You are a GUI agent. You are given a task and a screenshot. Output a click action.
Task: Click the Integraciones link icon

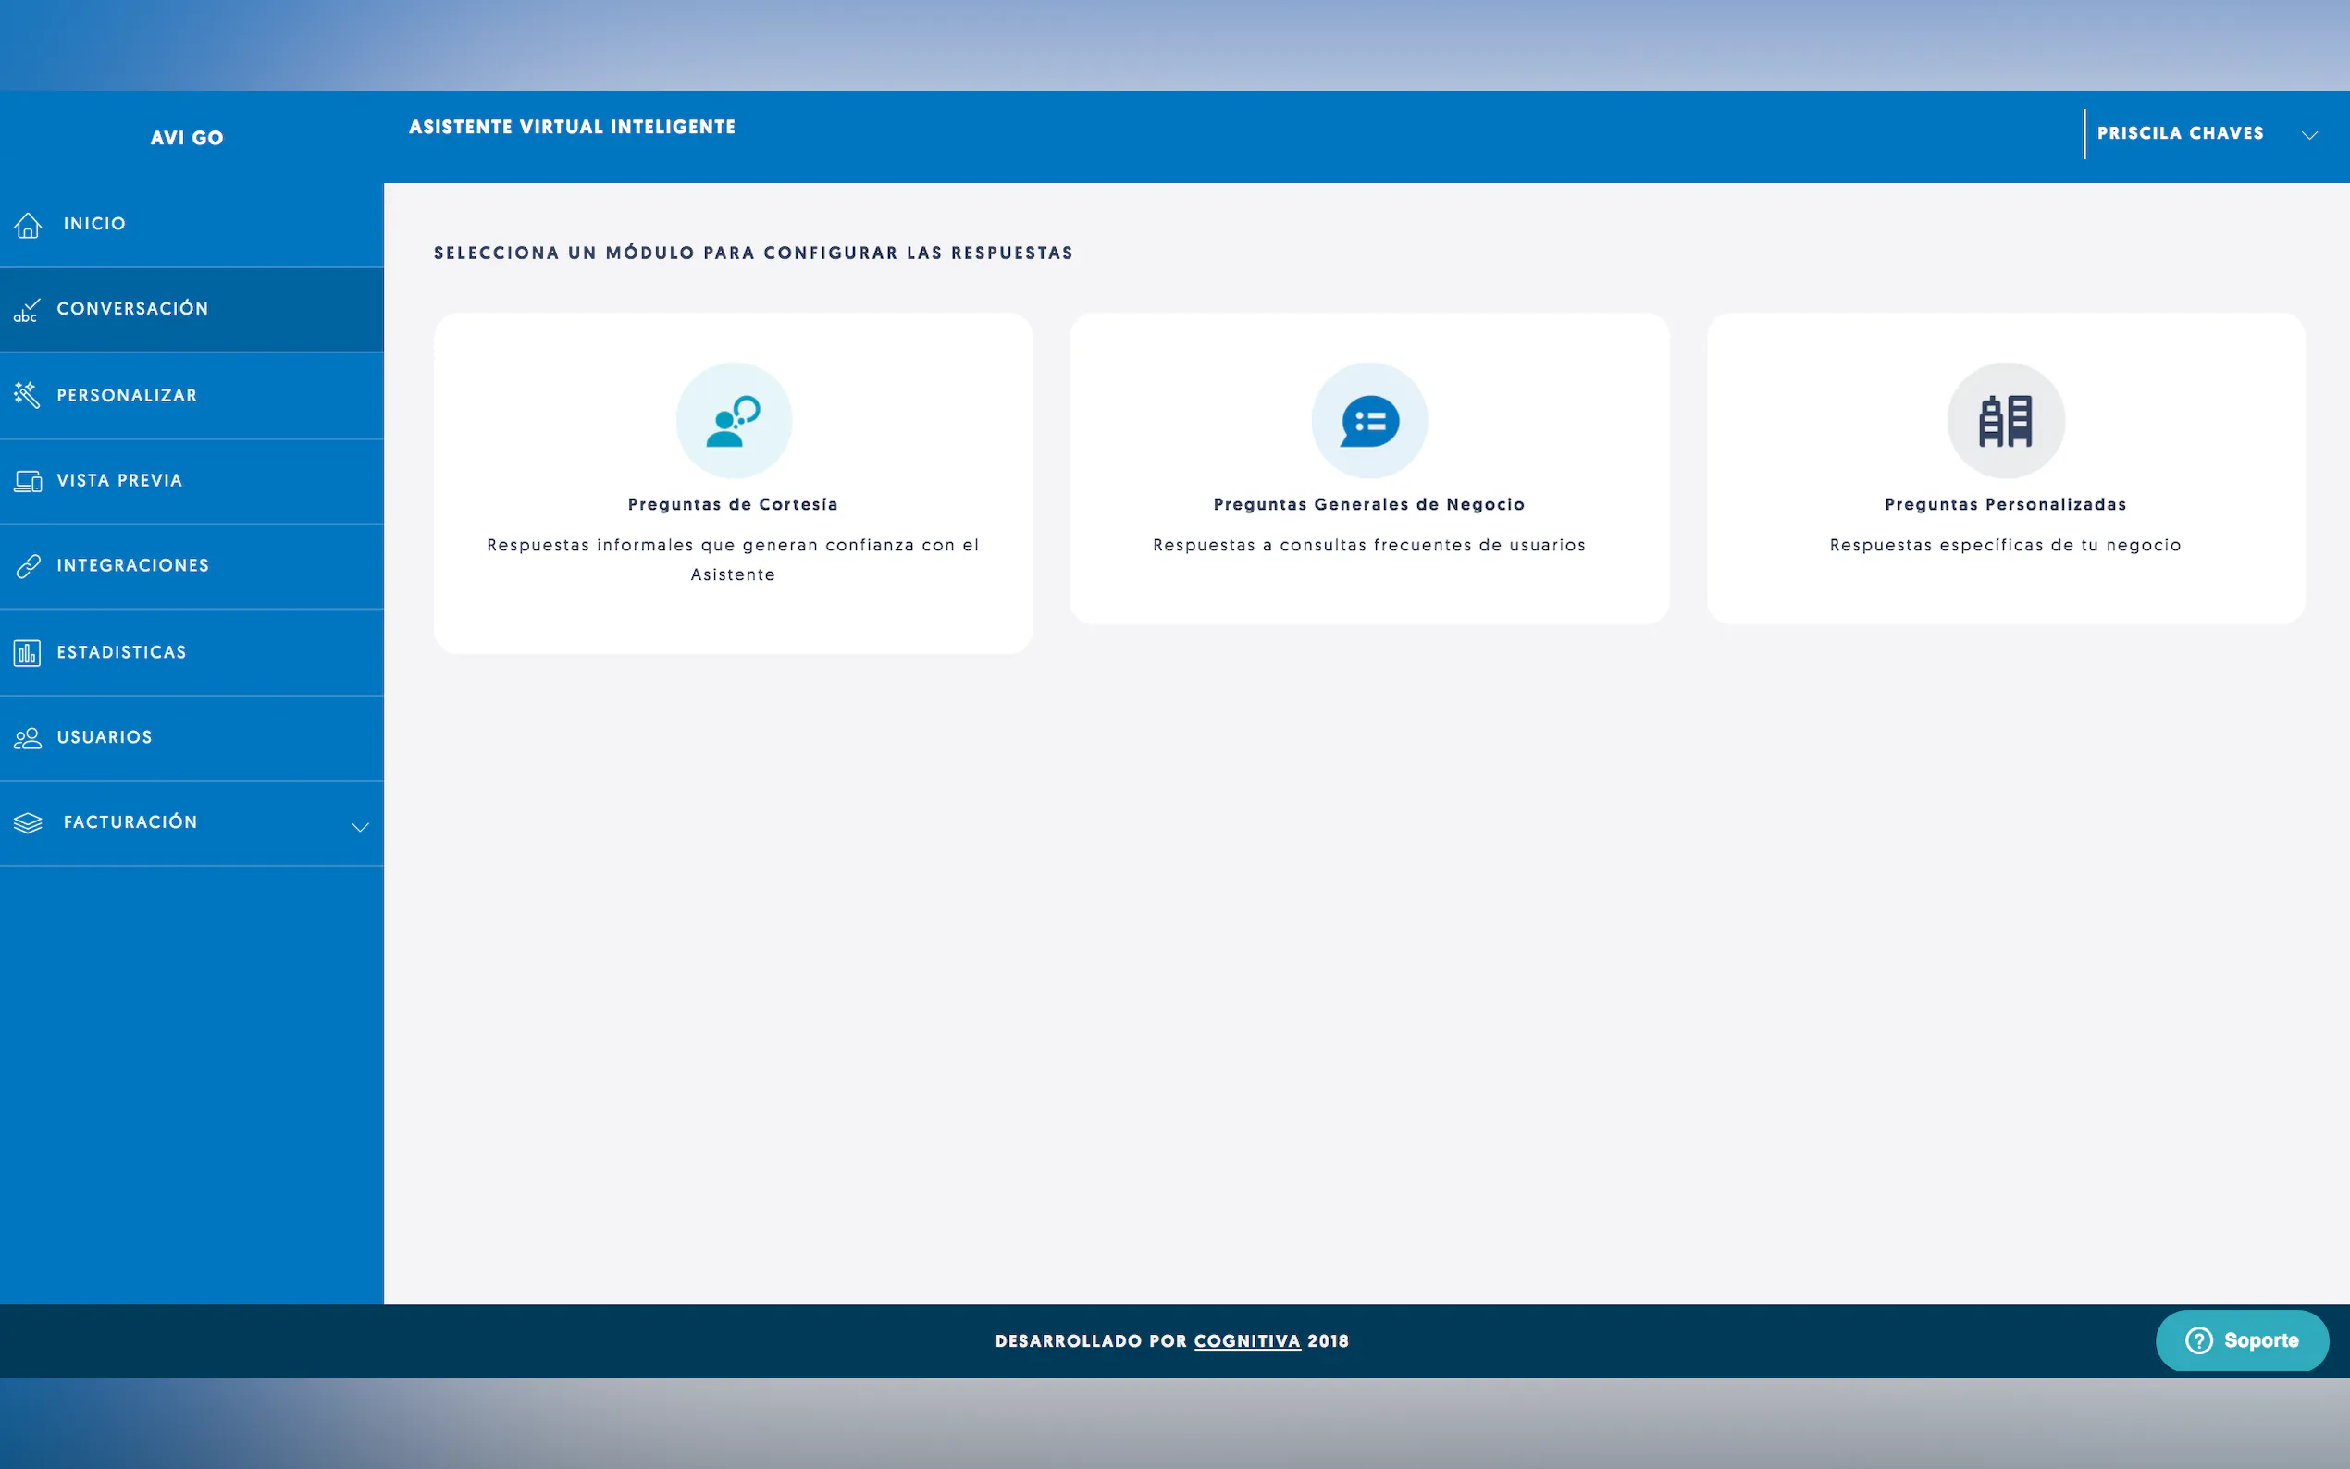pyautogui.click(x=27, y=565)
